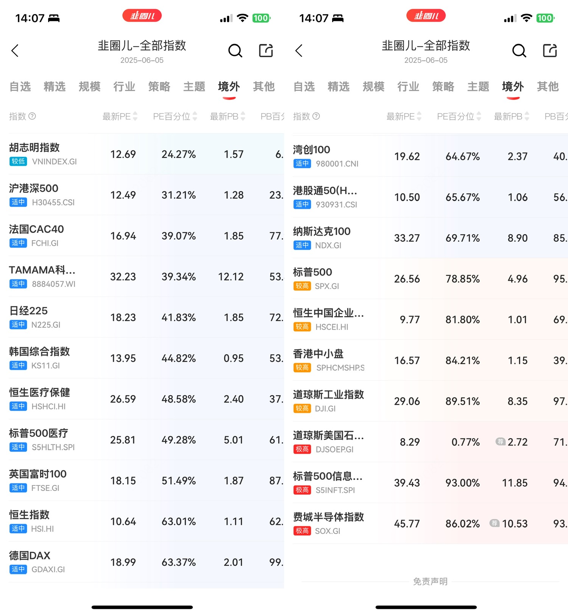Tap 较高 tag under 标普500
This screenshot has width=568, height=615.
[x=302, y=286]
